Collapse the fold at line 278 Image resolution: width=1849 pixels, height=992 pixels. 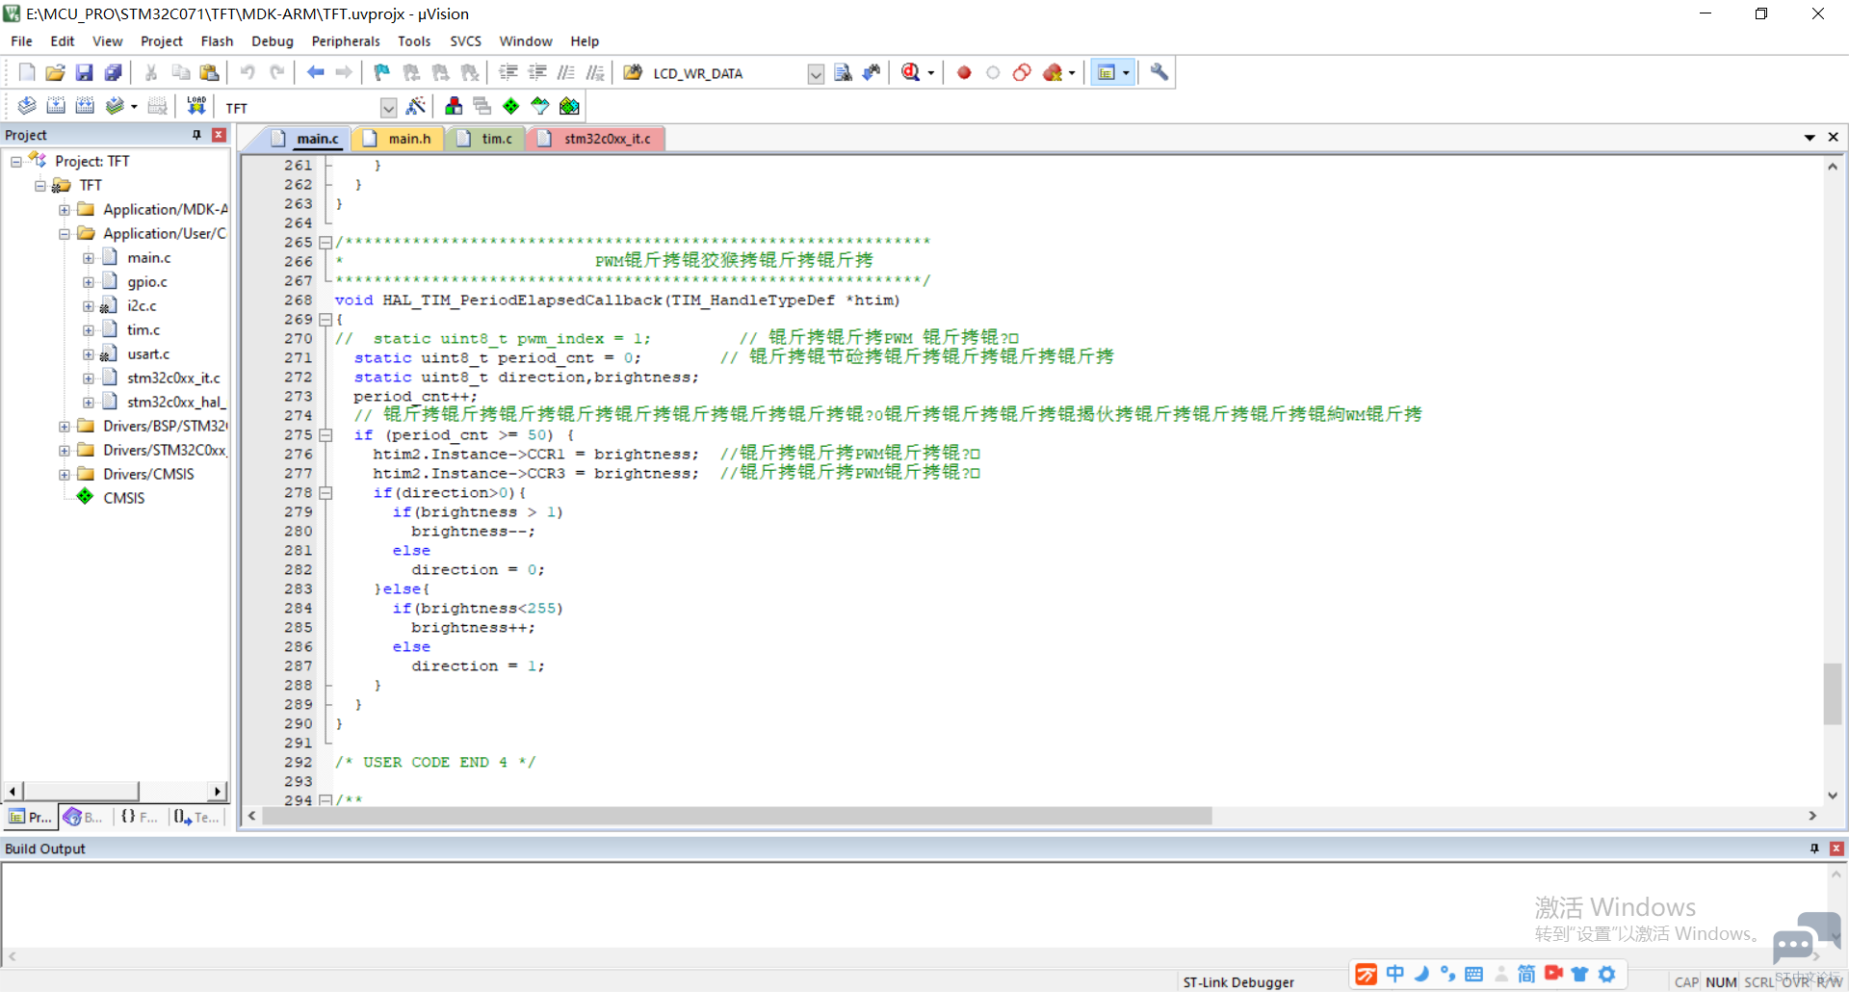tap(326, 493)
